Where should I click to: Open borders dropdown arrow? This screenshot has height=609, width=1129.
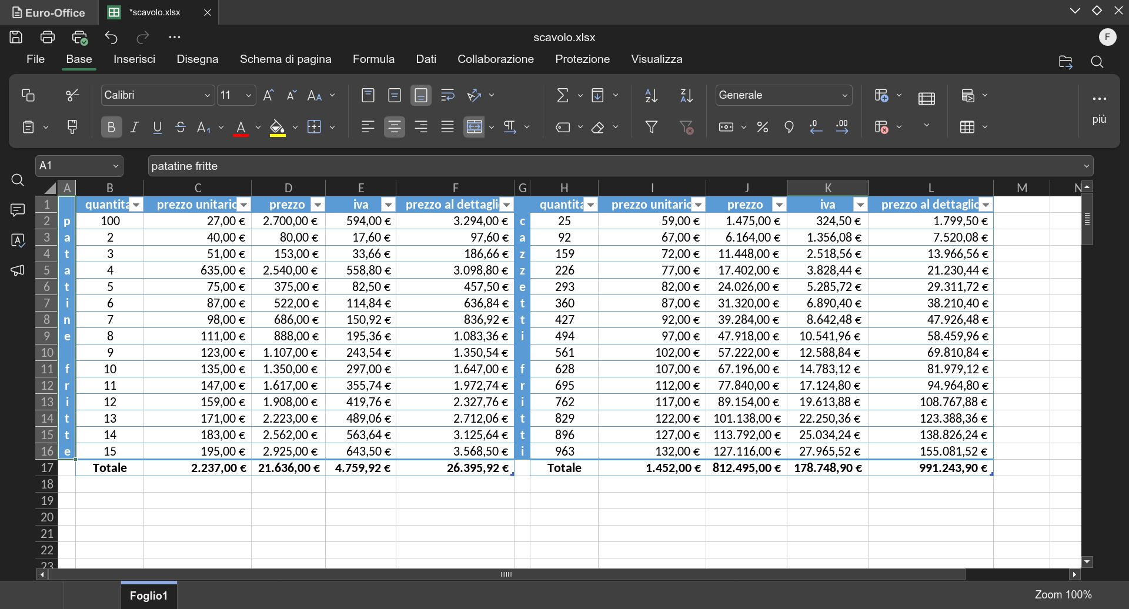point(332,127)
